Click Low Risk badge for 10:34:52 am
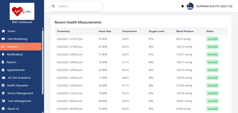 pos(212,101)
